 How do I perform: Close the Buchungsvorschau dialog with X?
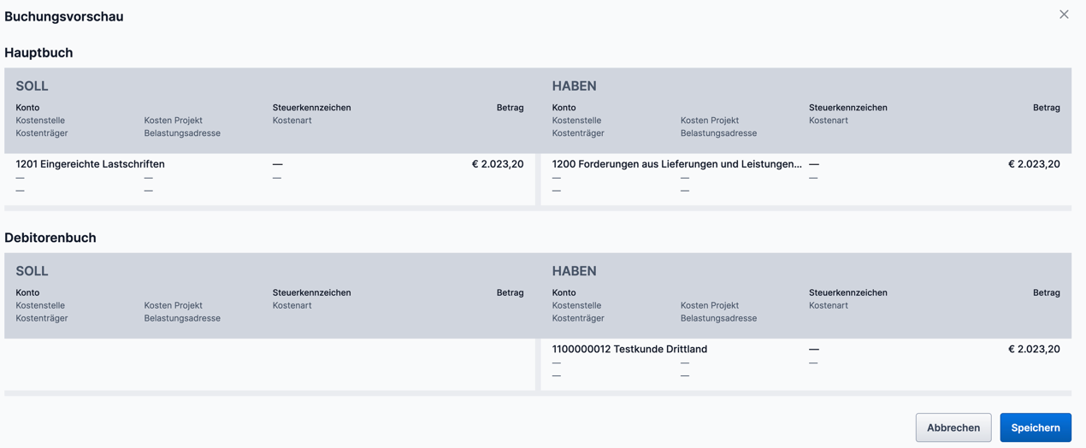pos(1064,15)
